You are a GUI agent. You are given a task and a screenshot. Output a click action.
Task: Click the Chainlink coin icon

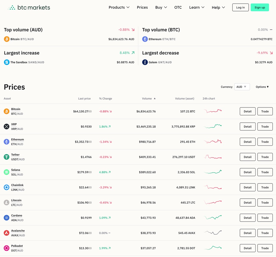7,187
